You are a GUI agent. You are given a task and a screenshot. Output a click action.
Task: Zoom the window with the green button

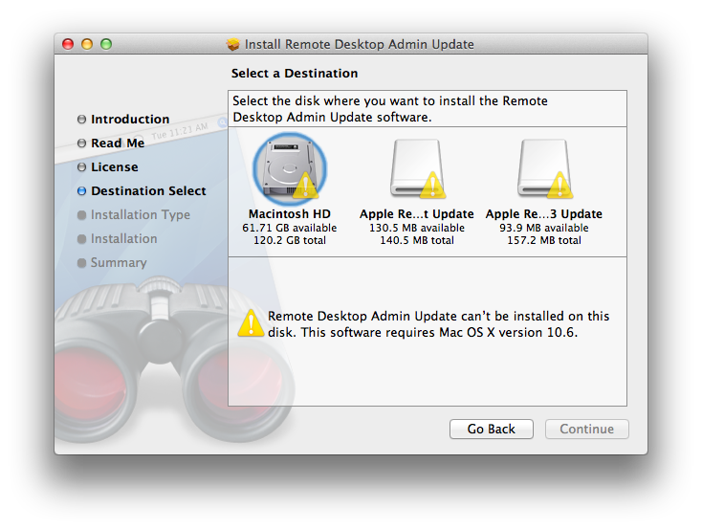(106, 44)
